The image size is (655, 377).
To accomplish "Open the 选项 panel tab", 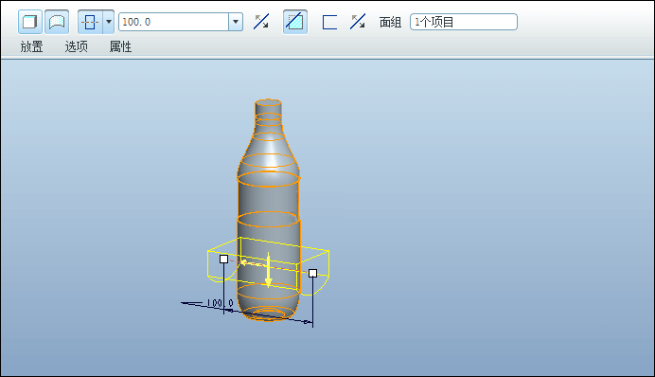I will tap(77, 46).
